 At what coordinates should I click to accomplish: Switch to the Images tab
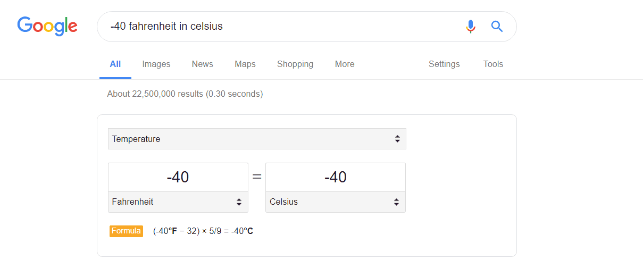pos(156,64)
